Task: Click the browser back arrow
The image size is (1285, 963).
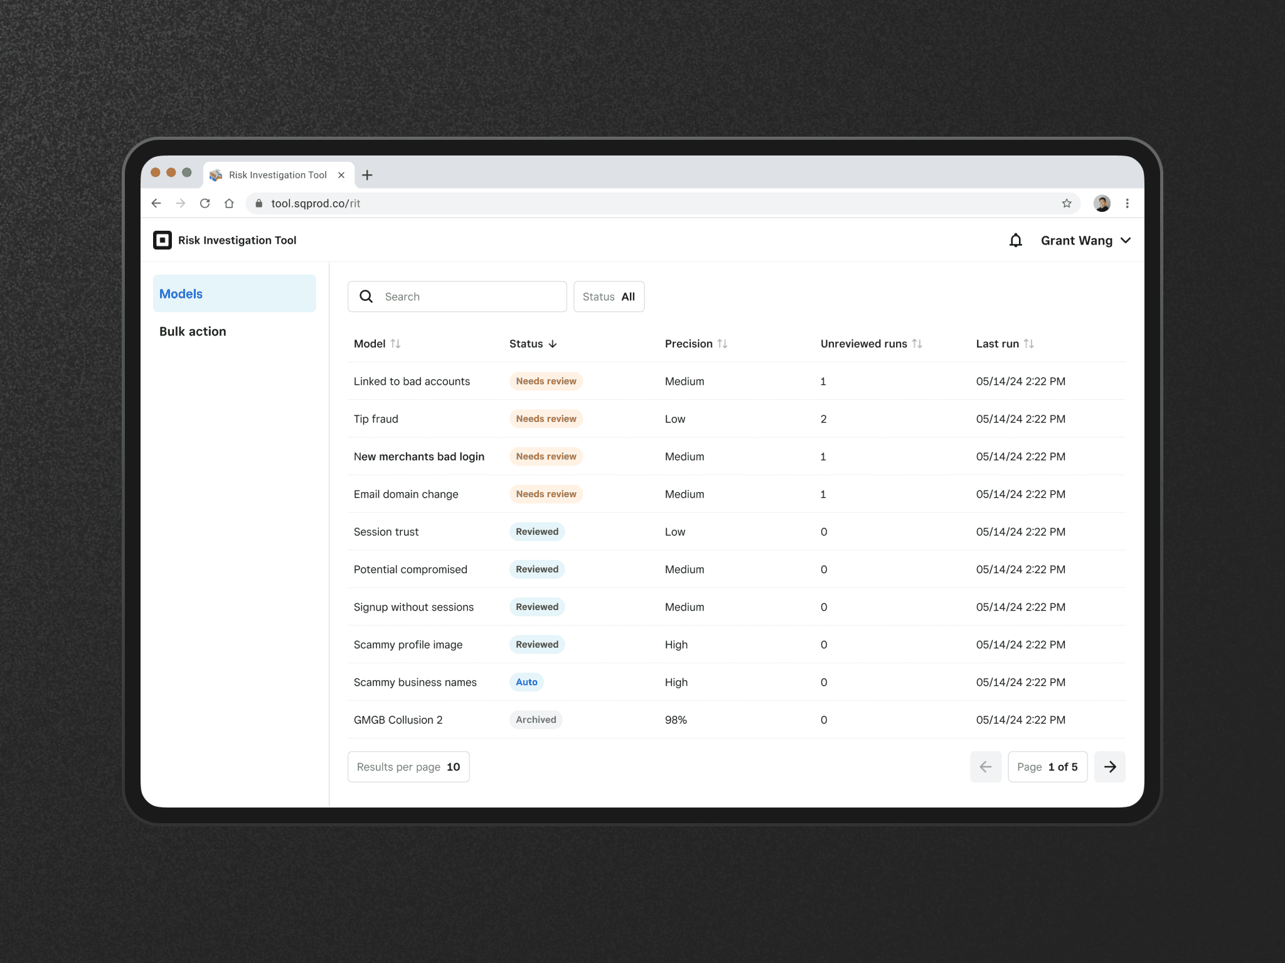Action: (x=156, y=203)
